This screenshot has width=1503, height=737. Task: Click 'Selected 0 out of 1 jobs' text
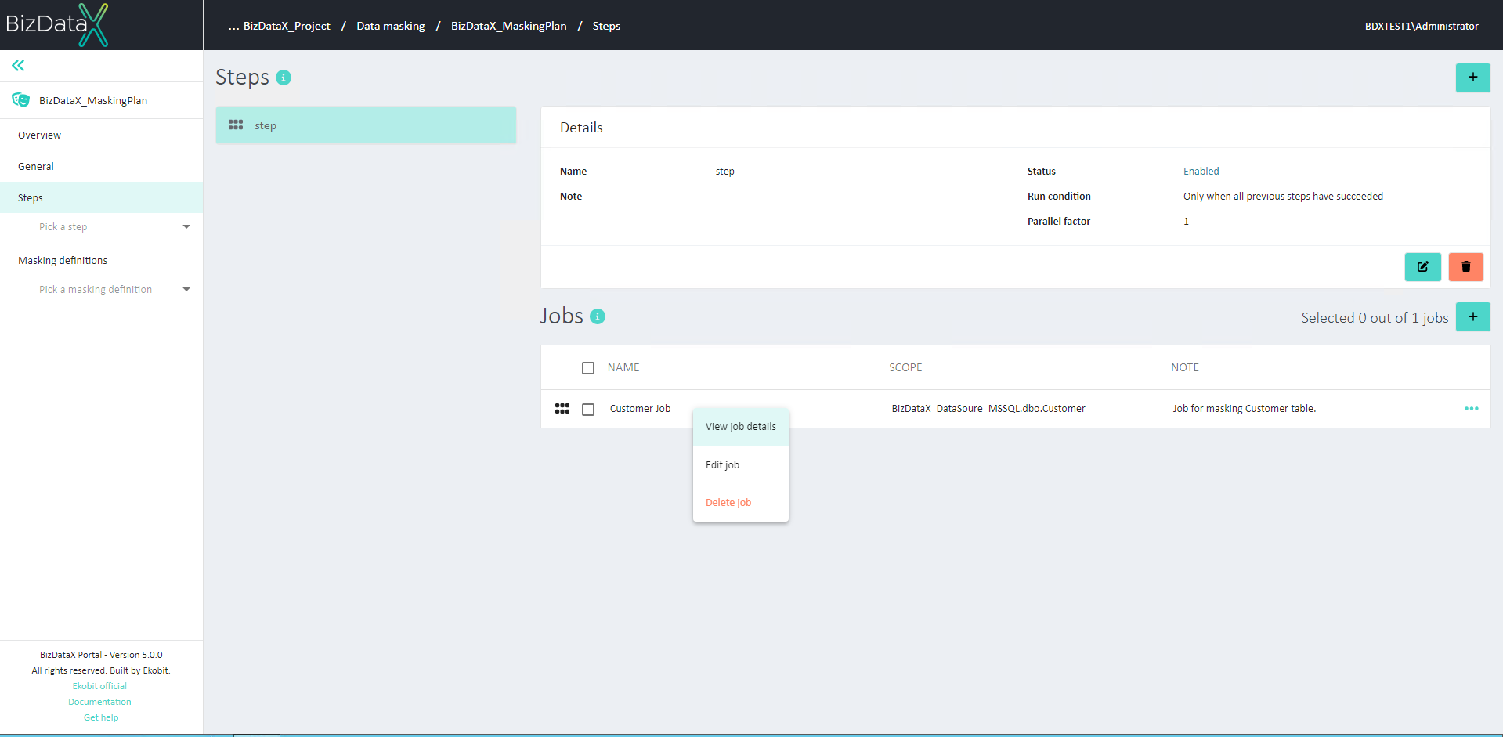(x=1375, y=318)
